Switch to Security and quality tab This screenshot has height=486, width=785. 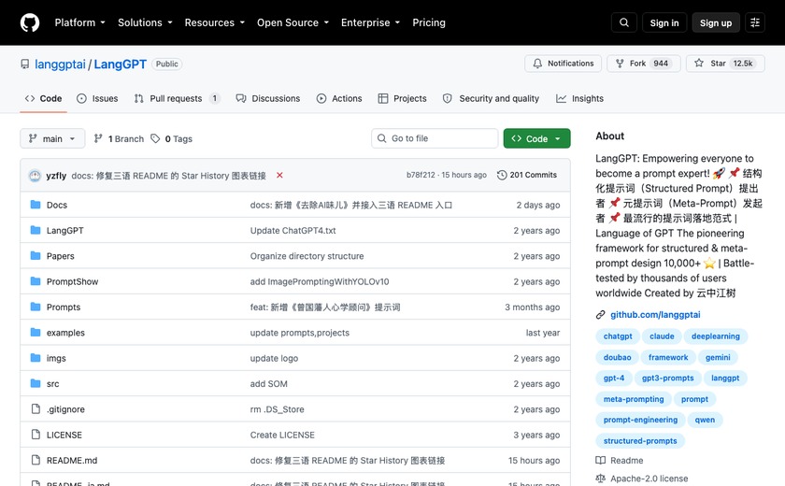click(x=492, y=98)
